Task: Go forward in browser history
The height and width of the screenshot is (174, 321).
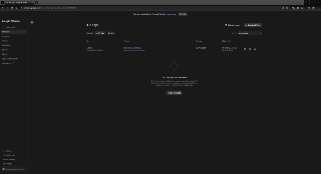Action: pos(8,8)
